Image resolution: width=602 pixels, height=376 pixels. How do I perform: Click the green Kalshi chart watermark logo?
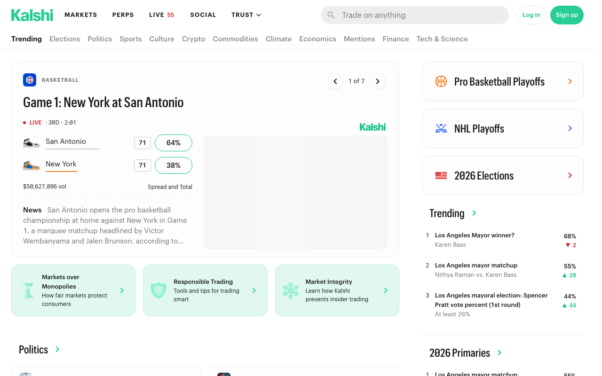pyautogui.click(x=372, y=127)
